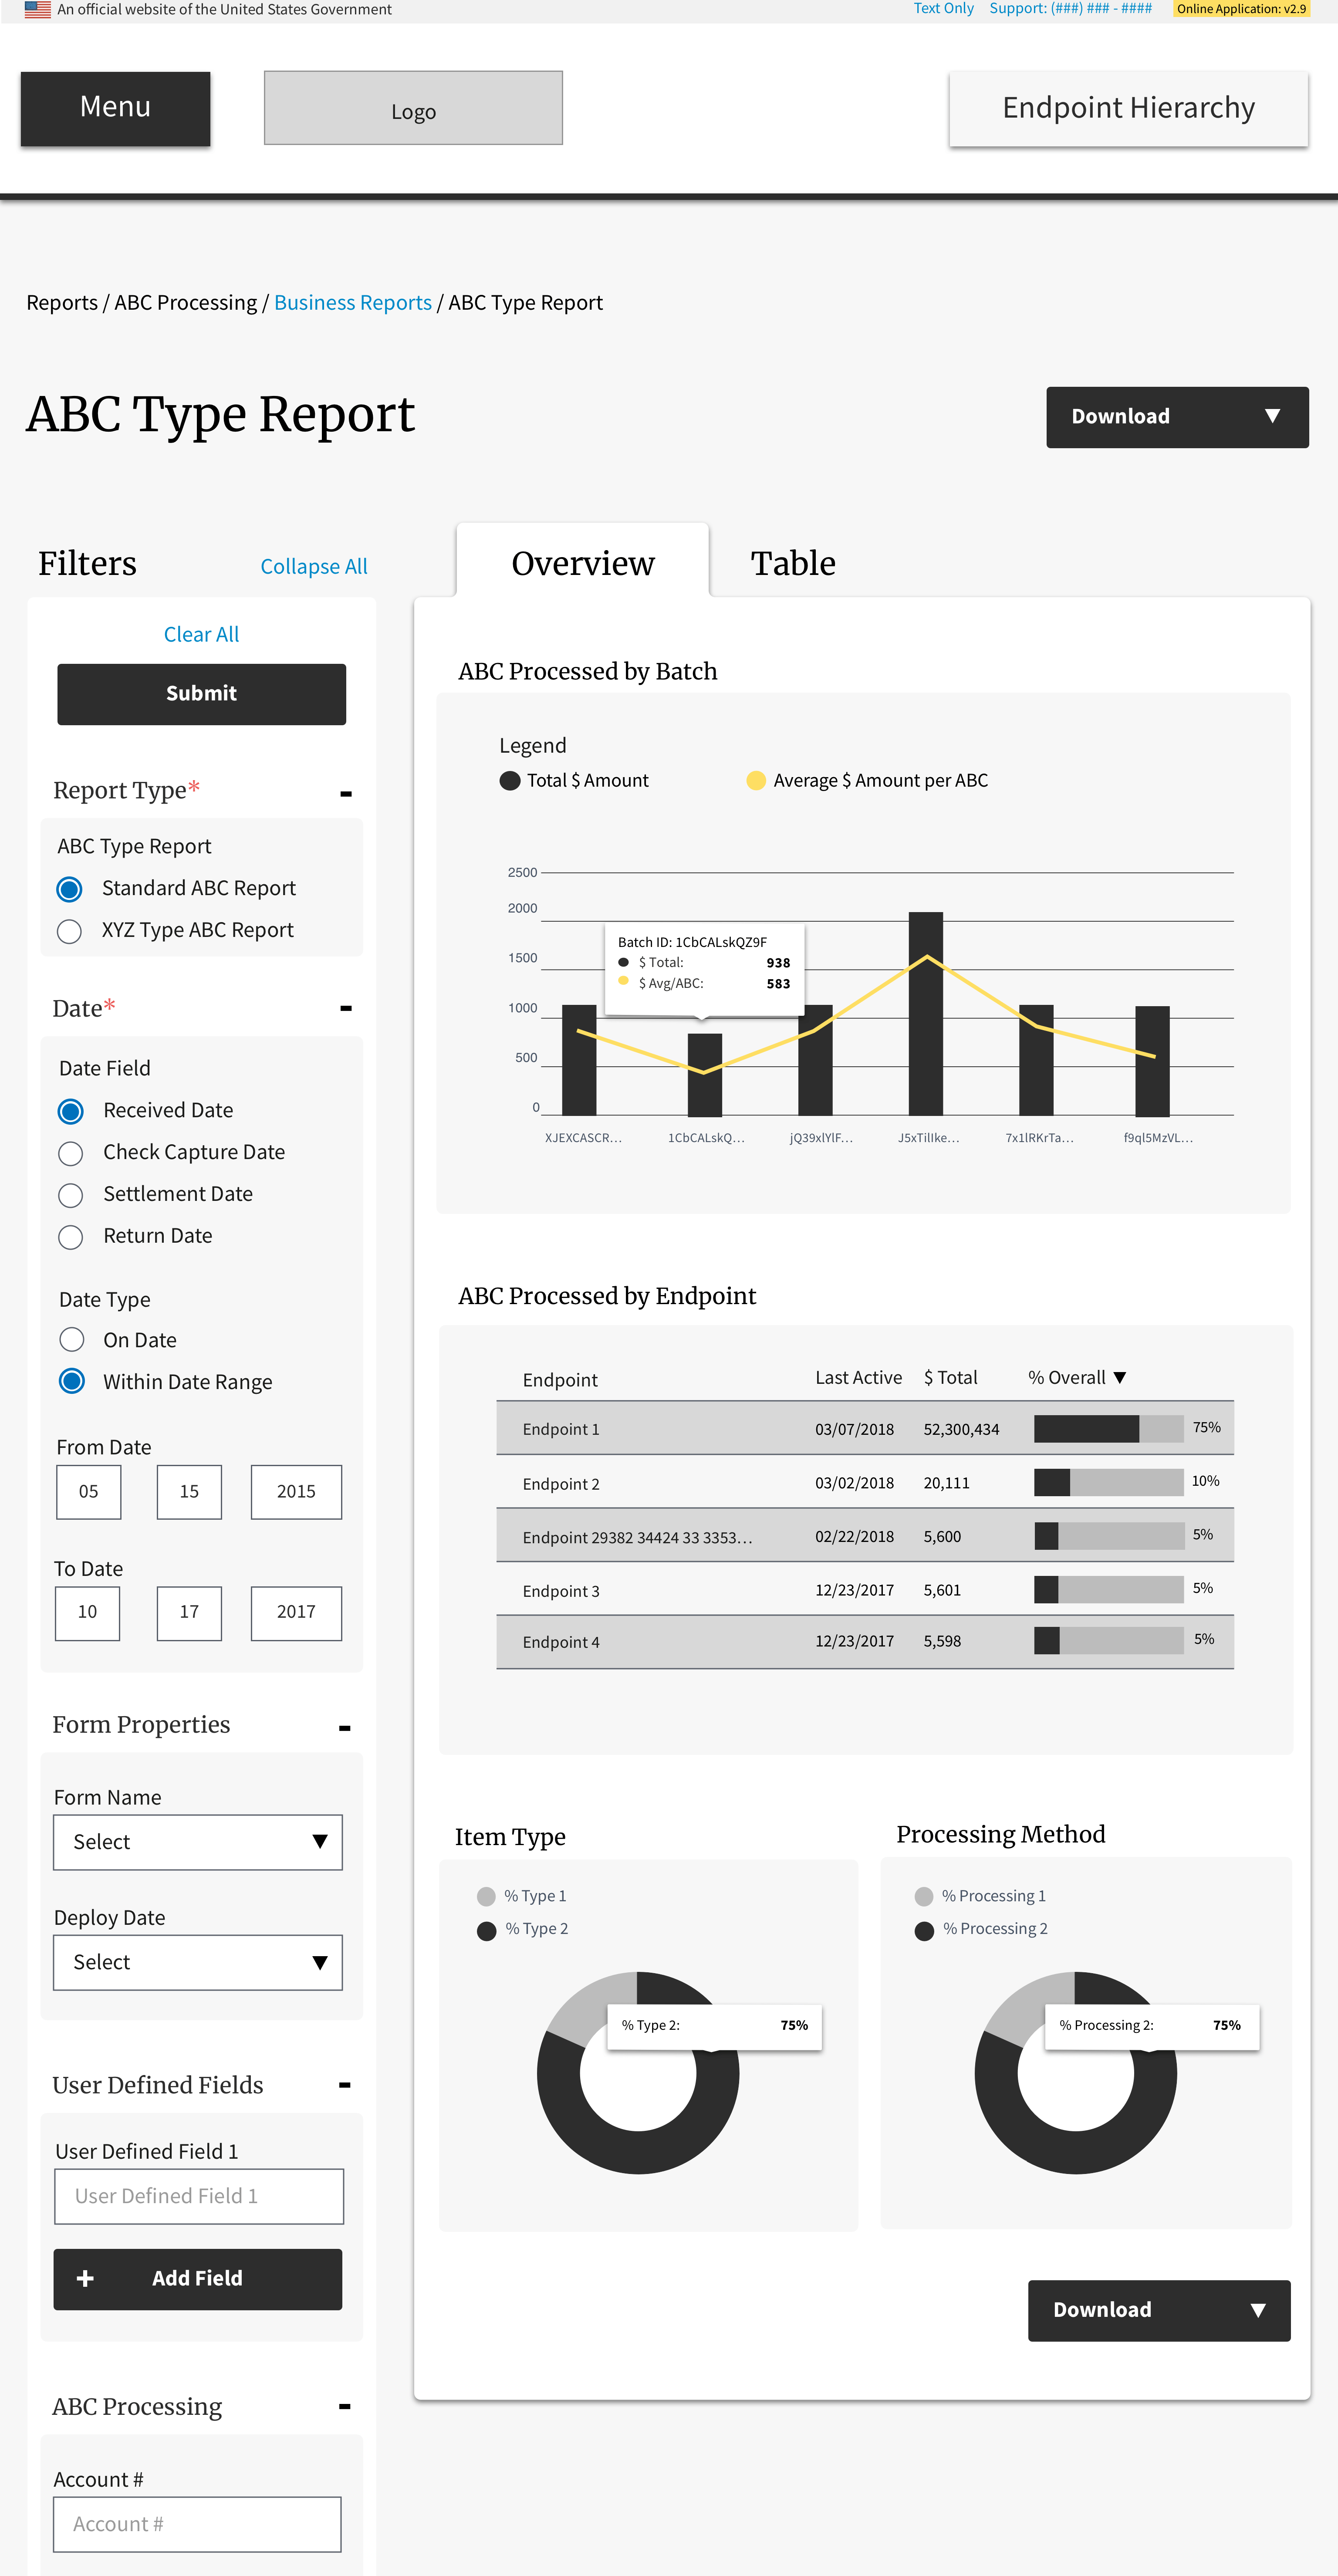1338x2576 pixels.
Task: Choose Return Date radio option
Action: click(70, 1237)
